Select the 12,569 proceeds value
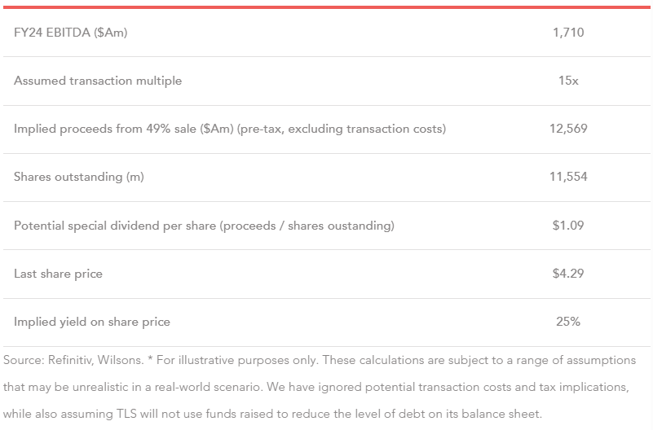Screen dimensions: 653x430 [568, 129]
